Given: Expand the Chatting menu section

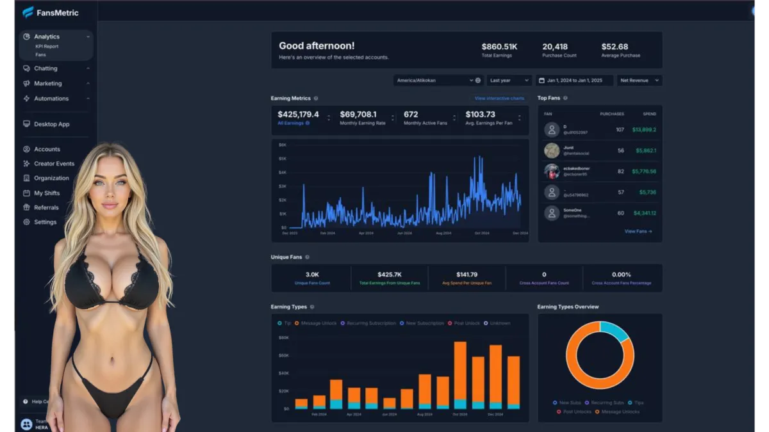Looking at the screenshot, I should [x=56, y=68].
